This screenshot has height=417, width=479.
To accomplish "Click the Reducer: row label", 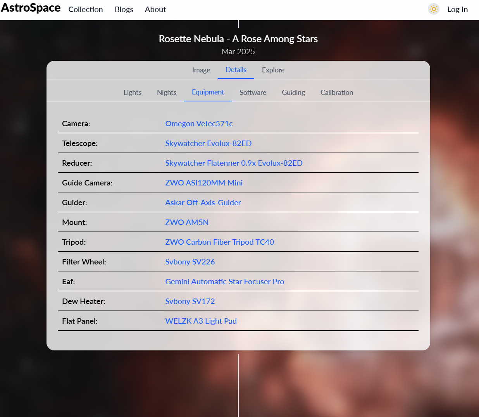I will point(77,163).
